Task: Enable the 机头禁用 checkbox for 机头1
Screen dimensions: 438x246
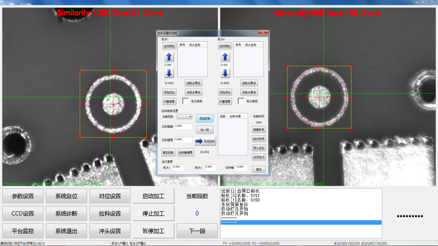Action: coord(185,101)
